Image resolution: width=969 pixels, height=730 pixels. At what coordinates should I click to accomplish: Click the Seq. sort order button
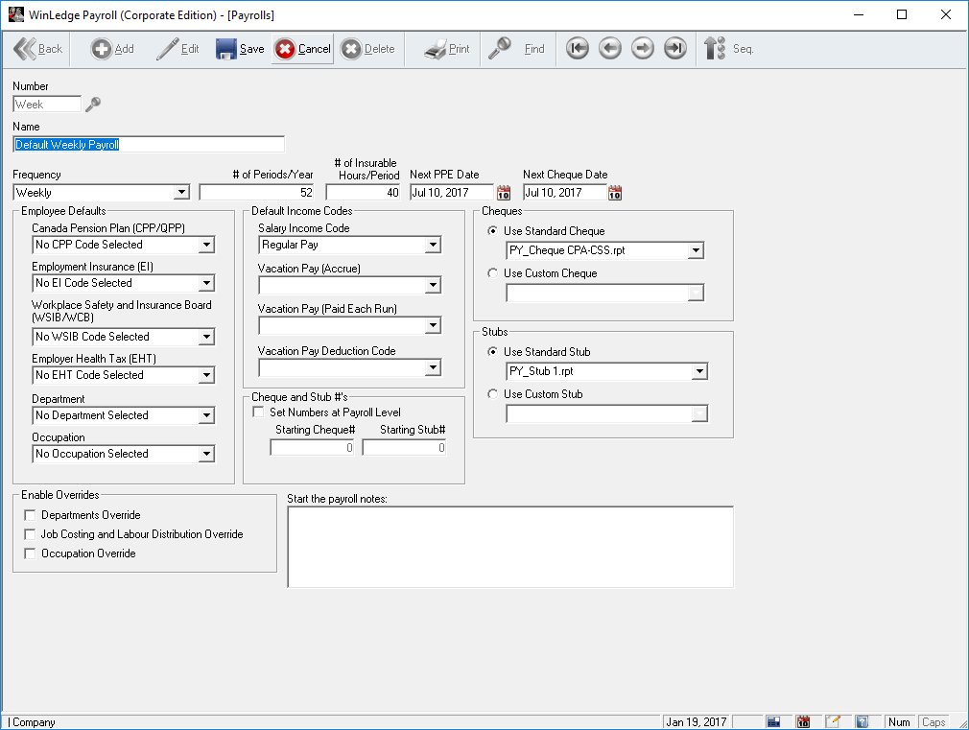728,49
